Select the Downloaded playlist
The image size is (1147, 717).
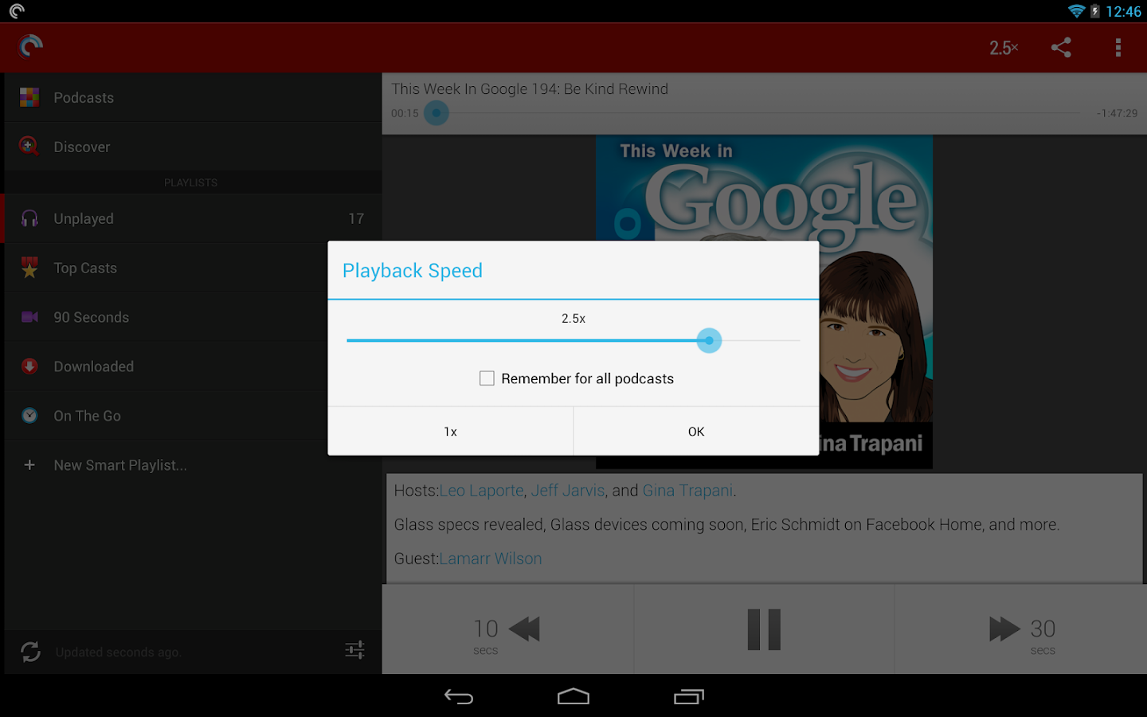(193, 366)
